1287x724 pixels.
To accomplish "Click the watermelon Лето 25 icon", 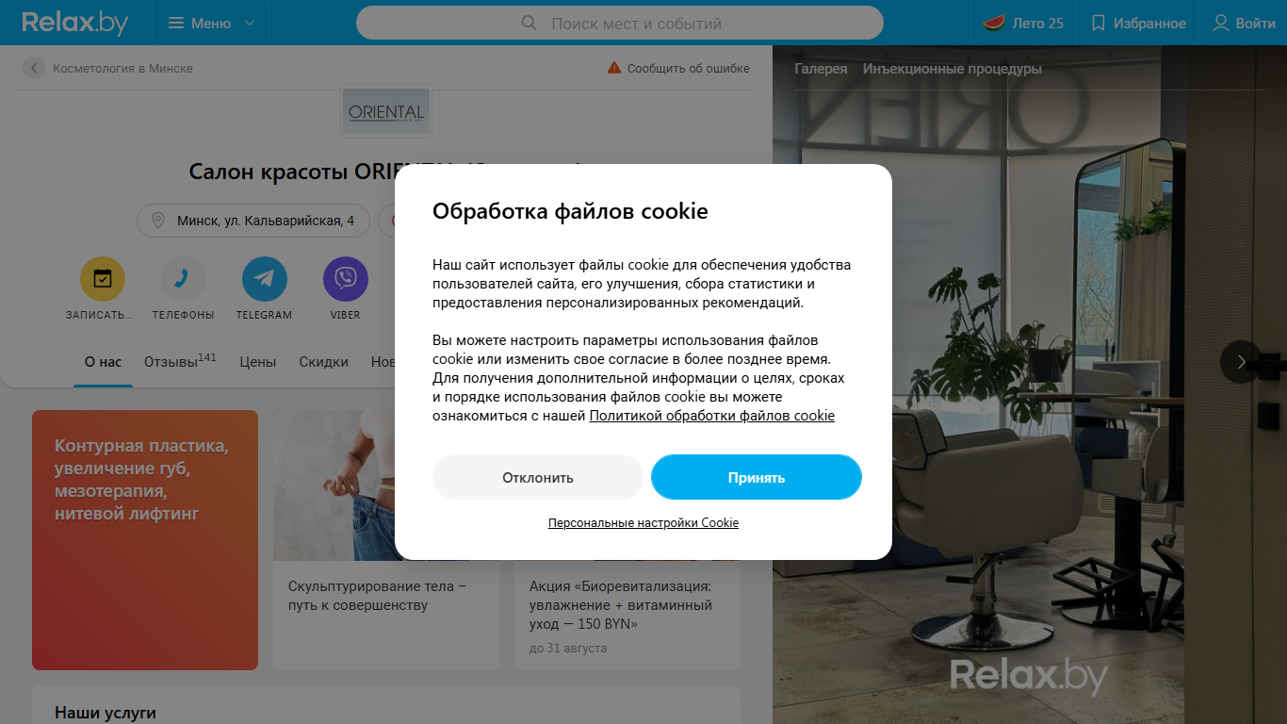I will tap(994, 23).
